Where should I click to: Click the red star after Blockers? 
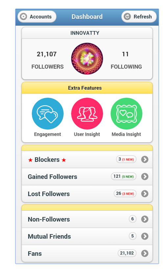coord(64,160)
